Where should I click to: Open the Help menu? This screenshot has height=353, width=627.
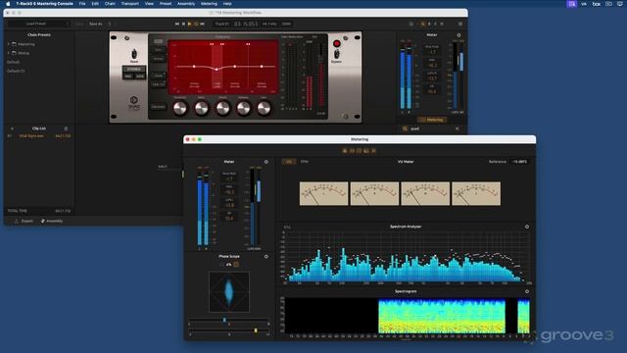coord(227,4)
